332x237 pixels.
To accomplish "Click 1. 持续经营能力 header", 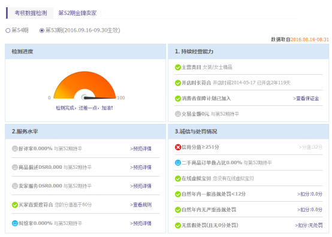I will point(248,51).
